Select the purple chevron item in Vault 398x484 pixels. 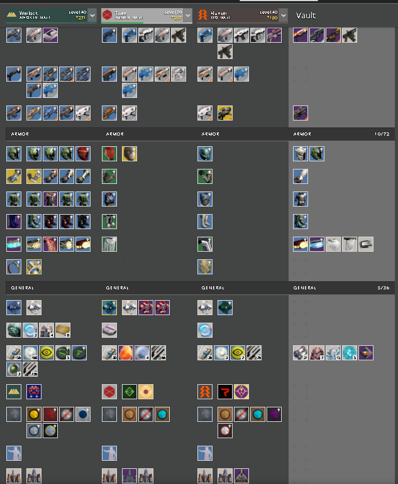[x=366, y=353]
